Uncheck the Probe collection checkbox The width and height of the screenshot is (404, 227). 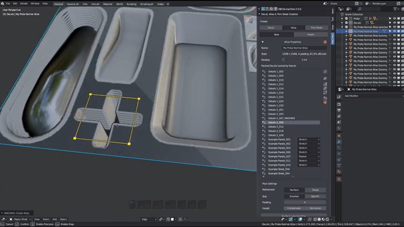click(346, 19)
